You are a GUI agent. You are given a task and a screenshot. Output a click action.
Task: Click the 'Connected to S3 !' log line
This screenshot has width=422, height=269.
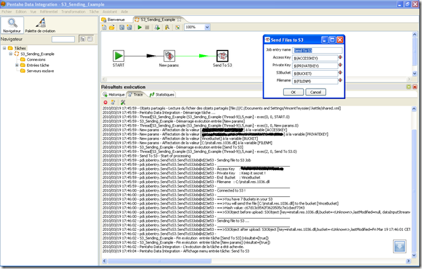click(231, 190)
